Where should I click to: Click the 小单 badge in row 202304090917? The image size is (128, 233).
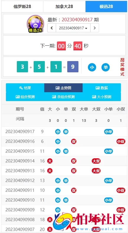[109, 132]
